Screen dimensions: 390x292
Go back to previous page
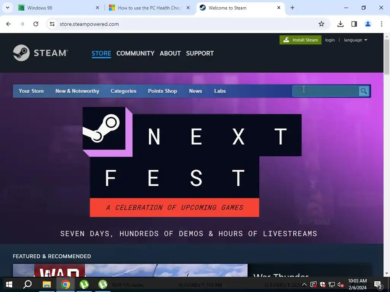pyautogui.click(x=8, y=24)
